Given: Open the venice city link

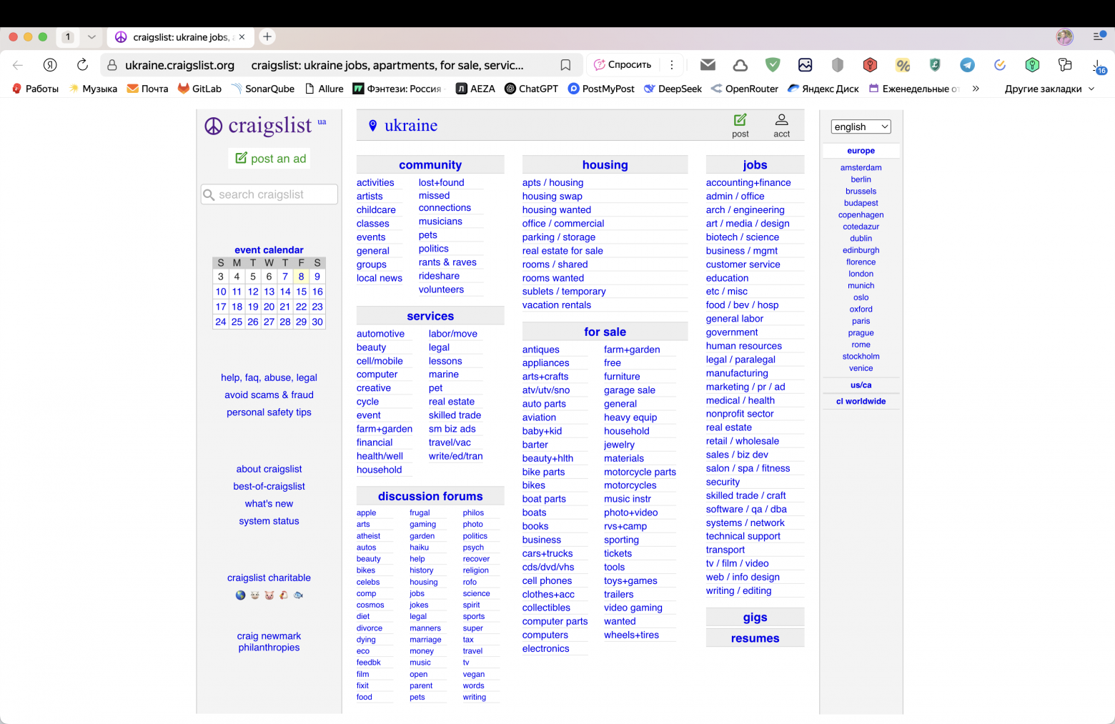Looking at the screenshot, I should coord(861,369).
